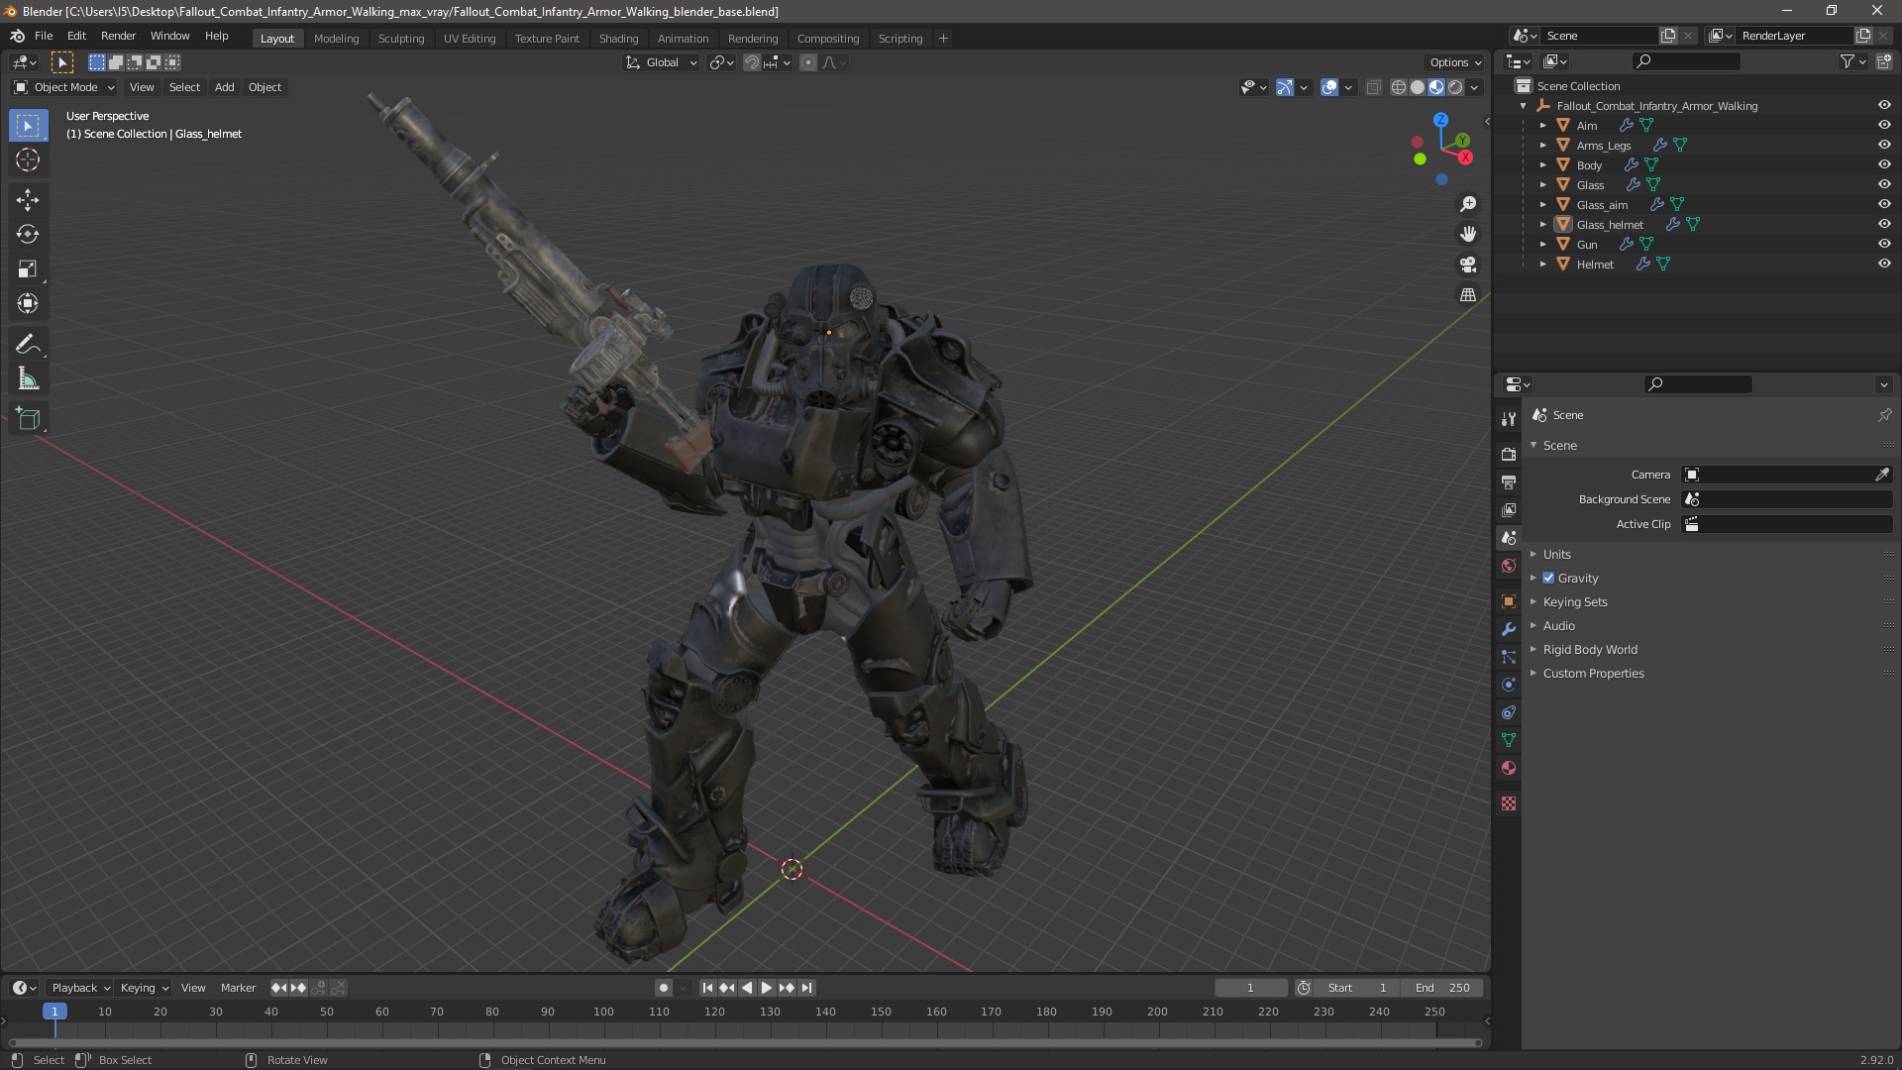The width and height of the screenshot is (1902, 1070).
Task: Open the Tool properties tab
Action: coord(1509,419)
